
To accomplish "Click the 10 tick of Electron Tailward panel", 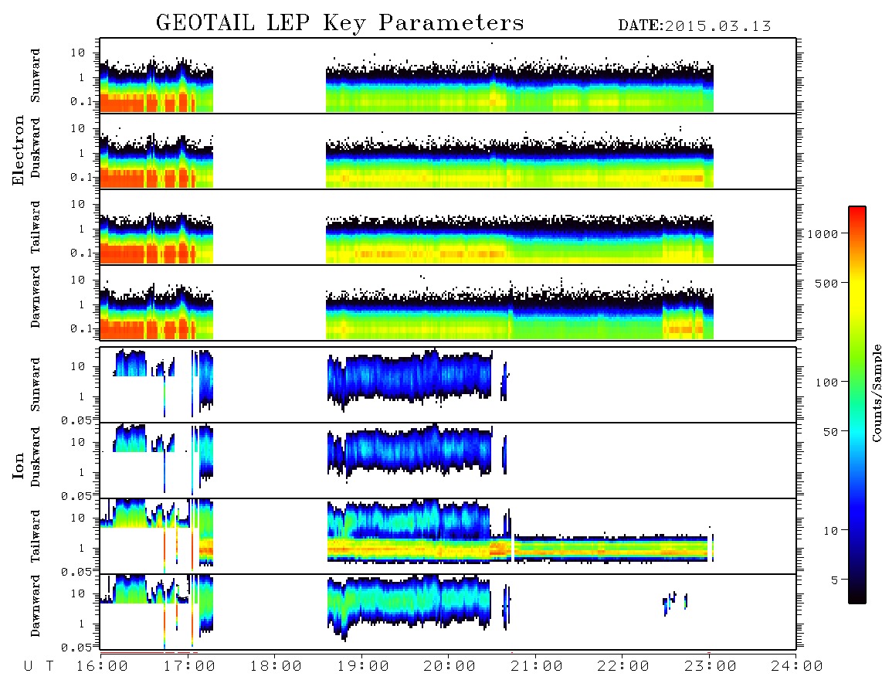I will click(78, 204).
